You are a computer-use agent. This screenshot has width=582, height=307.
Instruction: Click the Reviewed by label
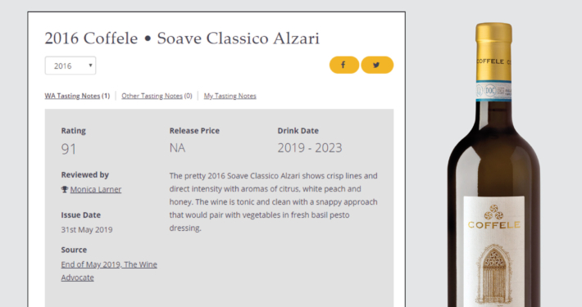pos(85,174)
